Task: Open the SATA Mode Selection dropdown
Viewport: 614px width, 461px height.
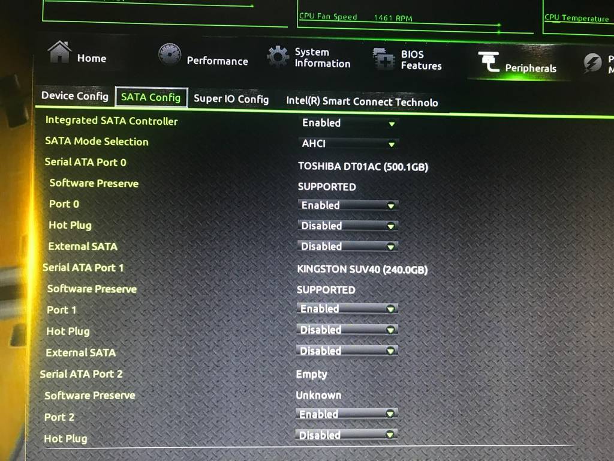Action: (348, 143)
